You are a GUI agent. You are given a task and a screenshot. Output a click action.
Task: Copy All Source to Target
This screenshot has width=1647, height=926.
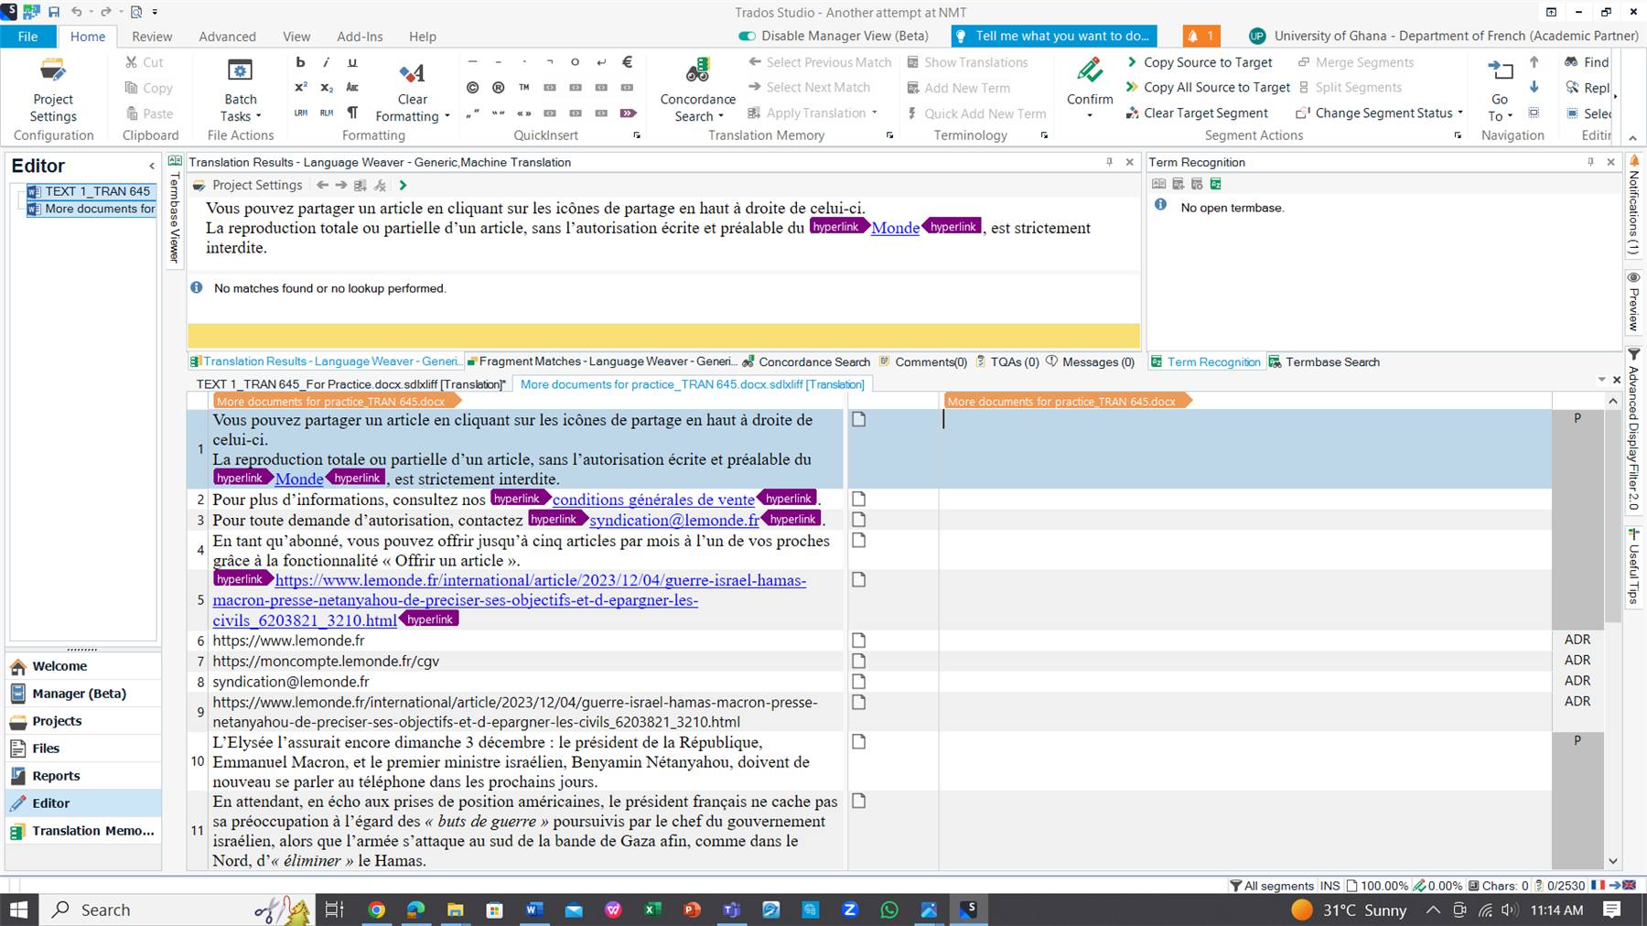click(1208, 88)
